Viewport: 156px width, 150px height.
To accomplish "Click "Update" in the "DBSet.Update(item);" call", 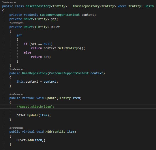I will coord(33,115).
